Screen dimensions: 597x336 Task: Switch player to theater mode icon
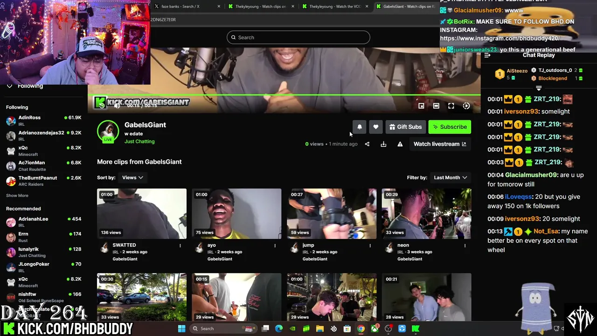[x=436, y=106]
